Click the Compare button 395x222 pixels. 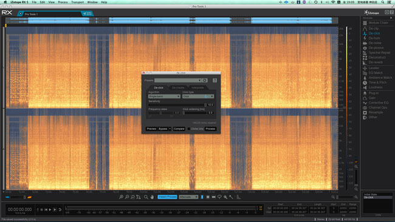pos(179,129)
